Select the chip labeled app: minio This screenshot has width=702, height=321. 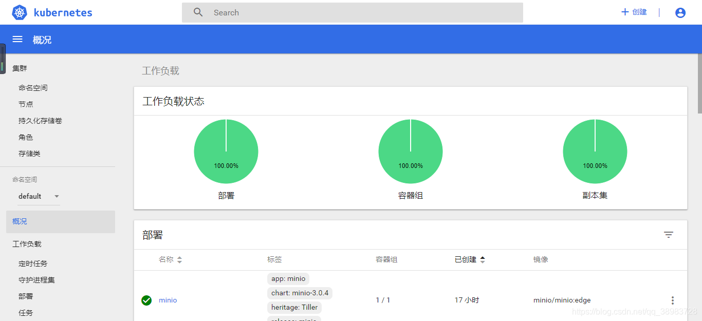tap(288, 278)
